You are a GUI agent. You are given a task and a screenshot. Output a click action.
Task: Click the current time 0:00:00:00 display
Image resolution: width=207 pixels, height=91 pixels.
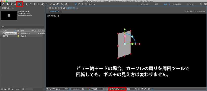point(76,89)
